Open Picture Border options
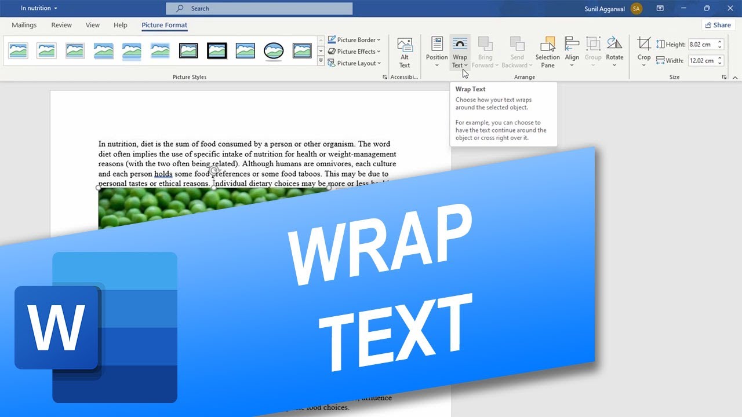 pyautogui.click(x=354, y=40)
